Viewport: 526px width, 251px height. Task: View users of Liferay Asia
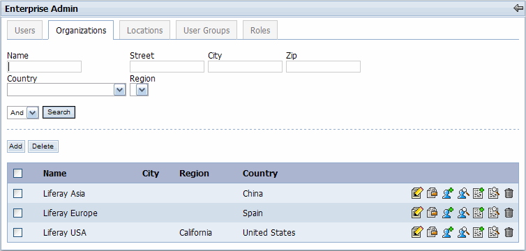pos(463,193)
